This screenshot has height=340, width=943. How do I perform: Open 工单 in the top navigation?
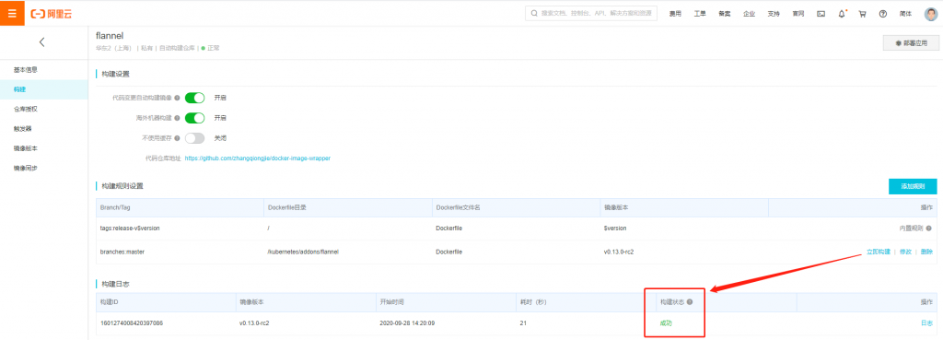tap(700, 14)
